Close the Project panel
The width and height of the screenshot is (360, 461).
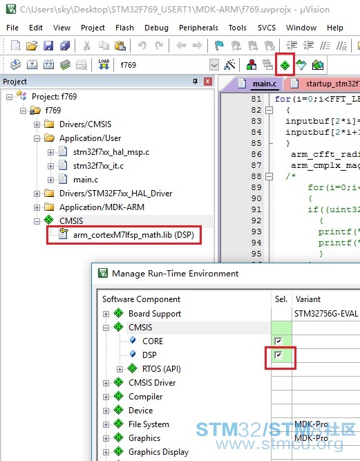pyautogui.click(x=208, y=81)
